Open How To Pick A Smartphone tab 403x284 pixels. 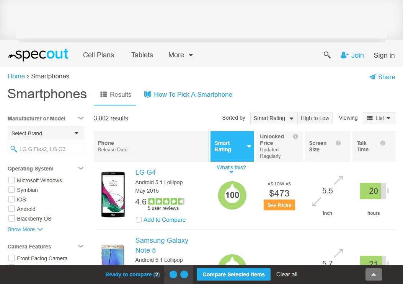pos(188,94)
